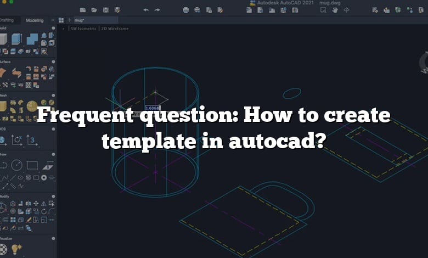Add a new drawing tab with plus
428x258 pixels.
pos(69,20)
